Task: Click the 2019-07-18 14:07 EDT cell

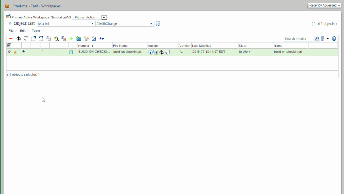Action: coord(209,52)
